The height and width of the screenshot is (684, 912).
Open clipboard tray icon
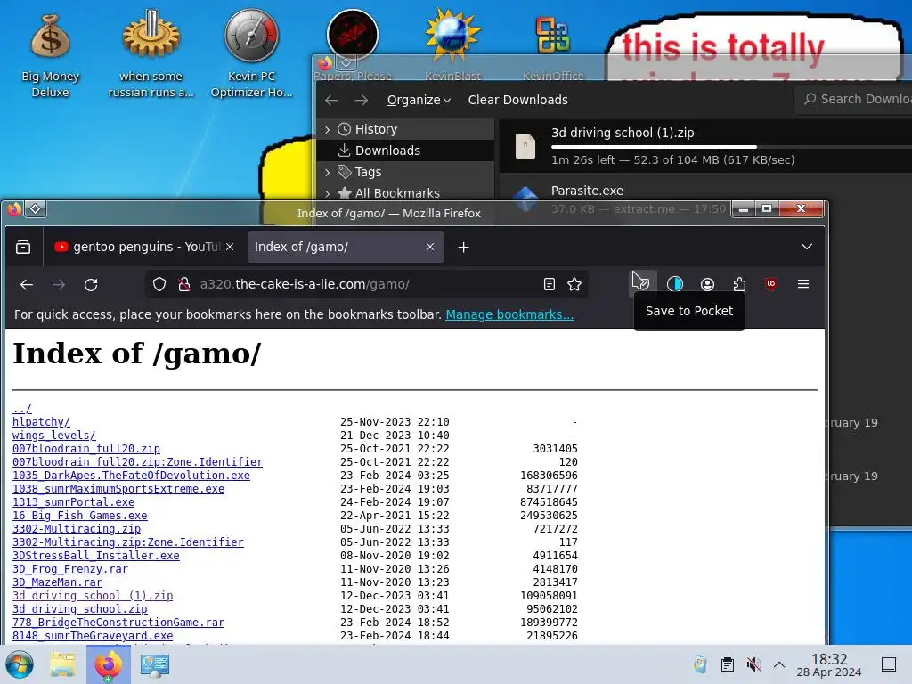tap(727, 664)
